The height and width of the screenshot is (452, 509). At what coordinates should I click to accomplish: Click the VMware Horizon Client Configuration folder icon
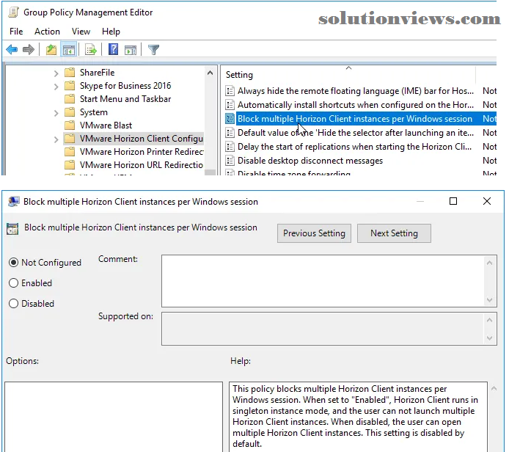(x=70, y=139)
